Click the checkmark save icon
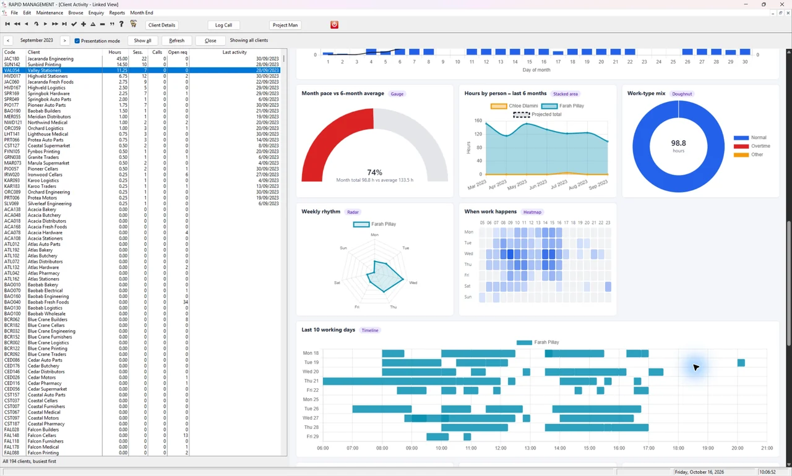Image resolution: width=792 pixels, height=476 pixels. pos(74,25)
